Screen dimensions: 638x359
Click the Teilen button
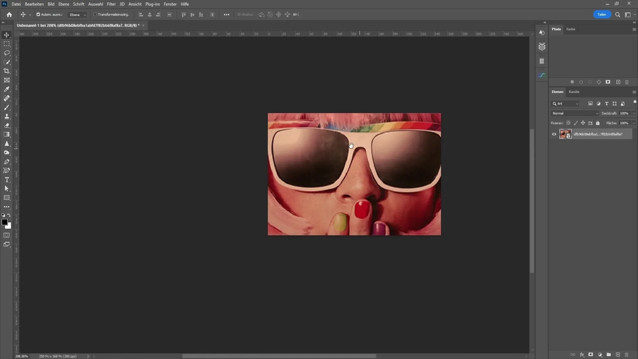click(602, 15)
